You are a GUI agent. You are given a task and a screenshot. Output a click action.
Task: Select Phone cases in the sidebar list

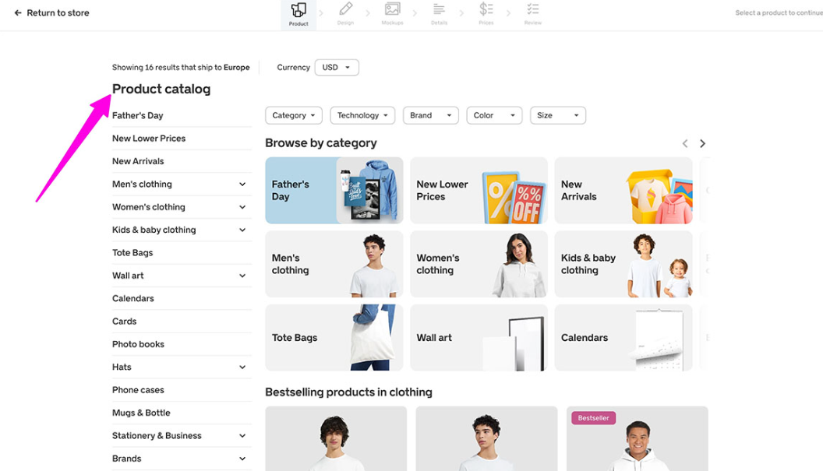click(x=138, y=390)
